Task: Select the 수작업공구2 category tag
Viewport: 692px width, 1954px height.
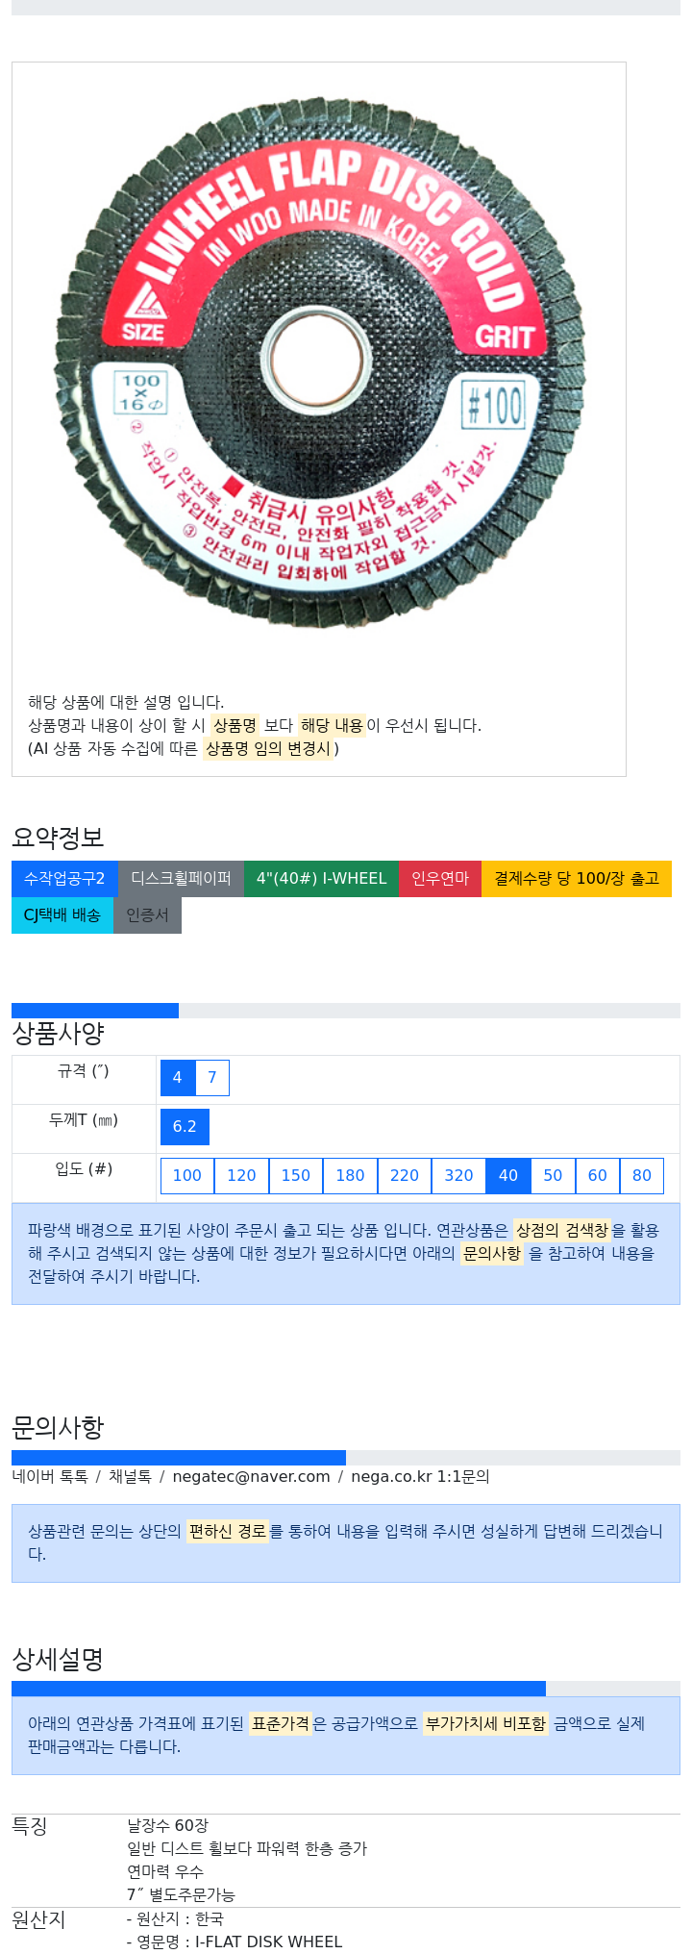Action: point(64,879)
